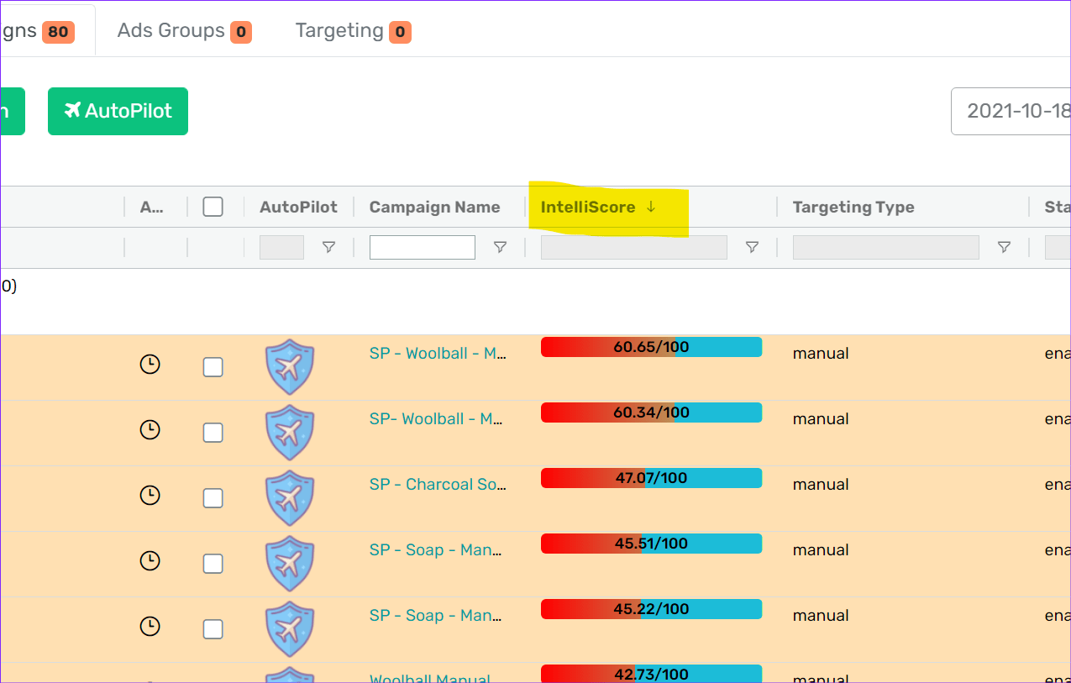Switch to the Ads Groups tab
The height and width of the screenshot is (683, 1071).
pos(183,31)
